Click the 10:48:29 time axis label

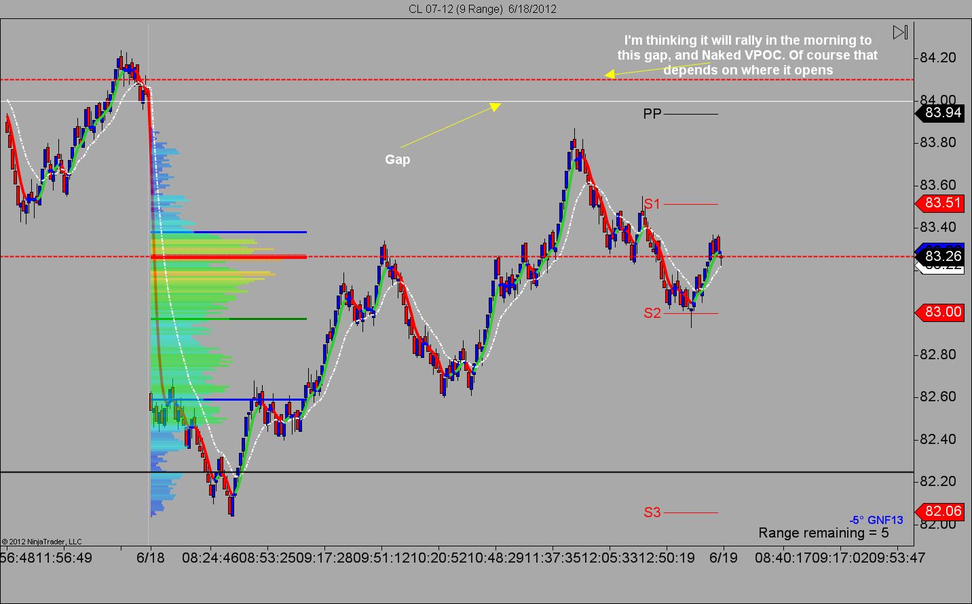[496, 557]
